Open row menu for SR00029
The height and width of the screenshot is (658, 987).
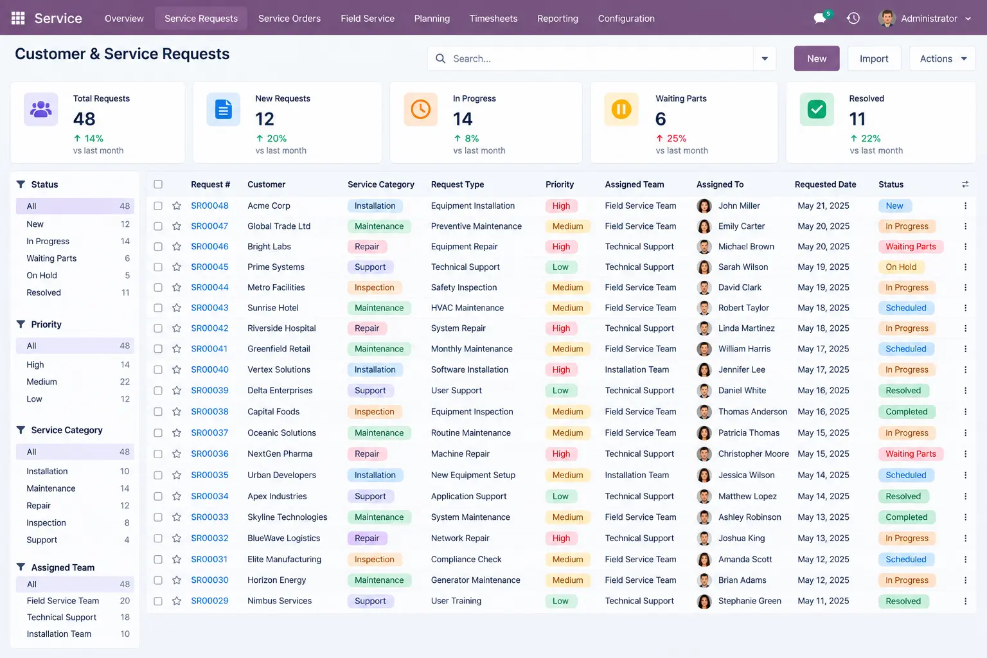pos(965,601)
